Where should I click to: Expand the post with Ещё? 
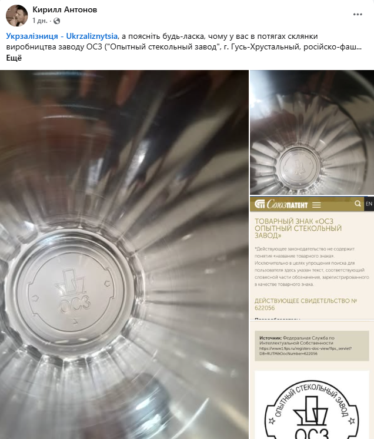[x=14, y=58]
